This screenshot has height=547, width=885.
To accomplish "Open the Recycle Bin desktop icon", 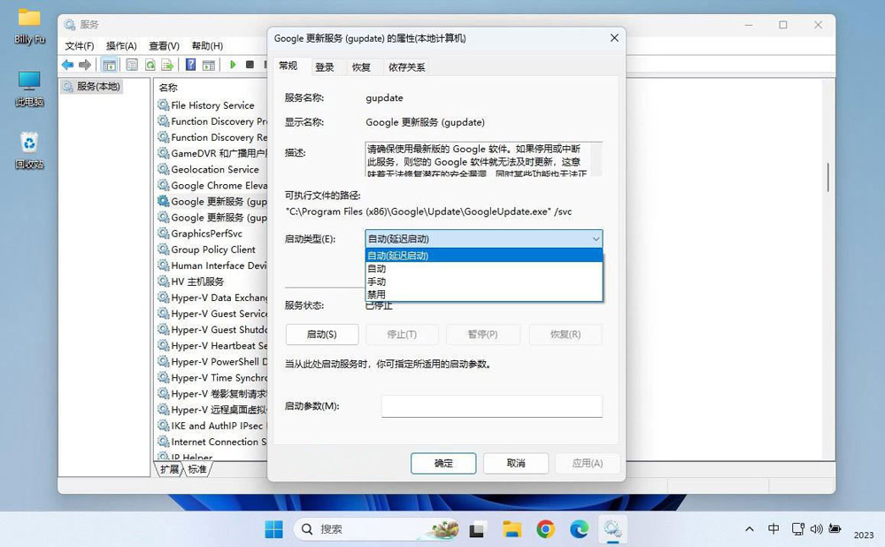I will 29,148.
